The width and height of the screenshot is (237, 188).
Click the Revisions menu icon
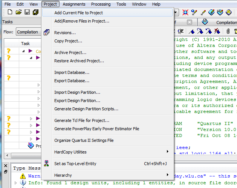tap(46, 32)
